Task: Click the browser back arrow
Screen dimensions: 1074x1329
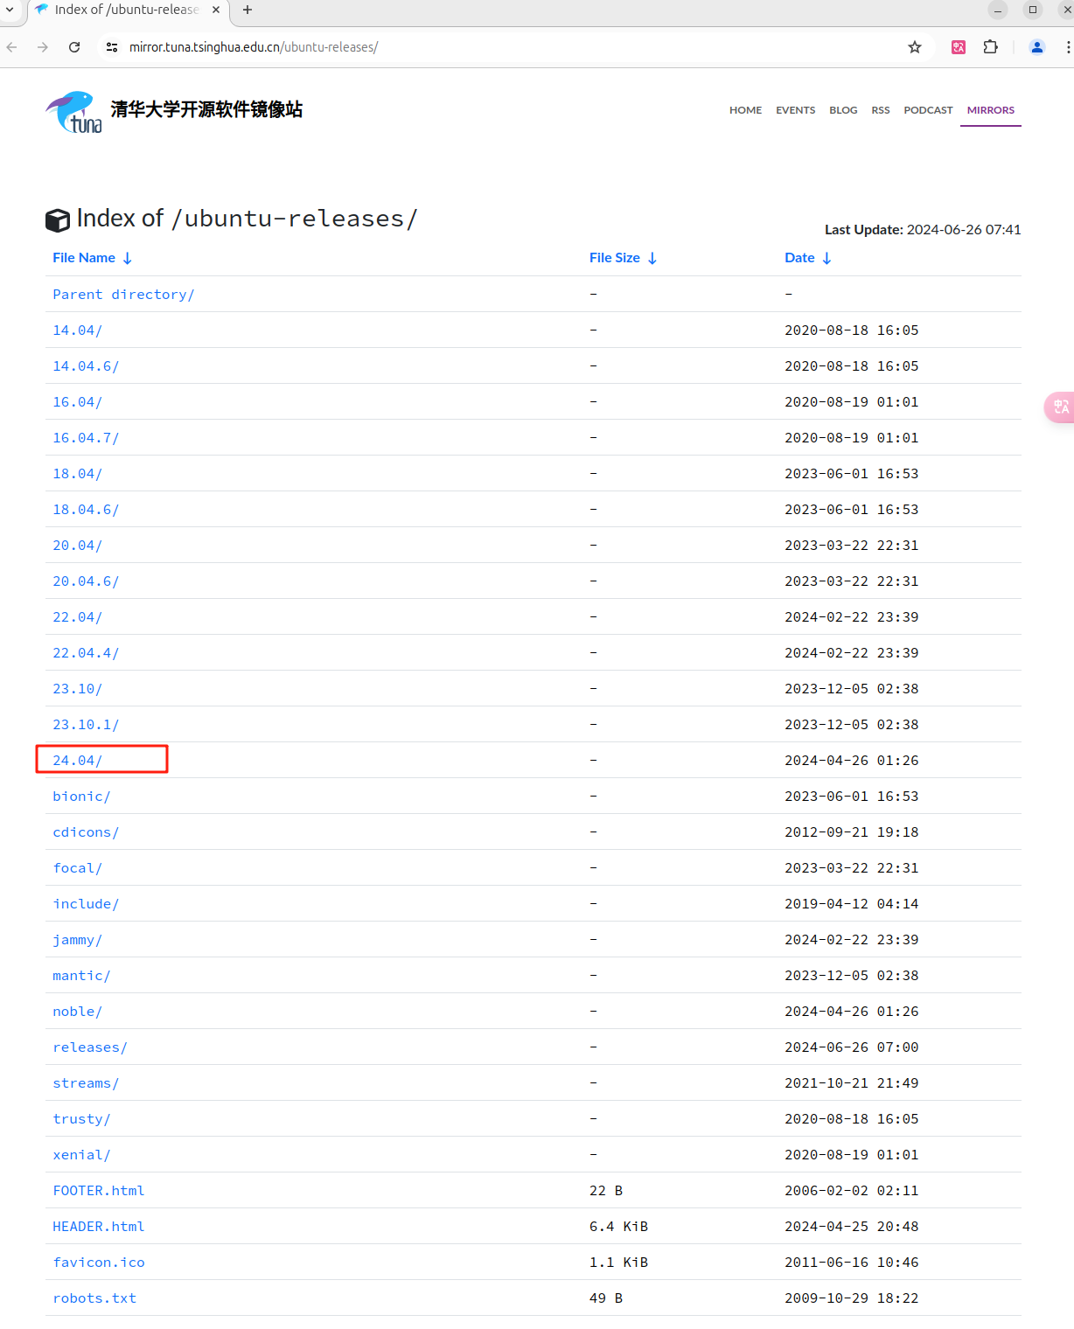Action: (x=12, y=47)
